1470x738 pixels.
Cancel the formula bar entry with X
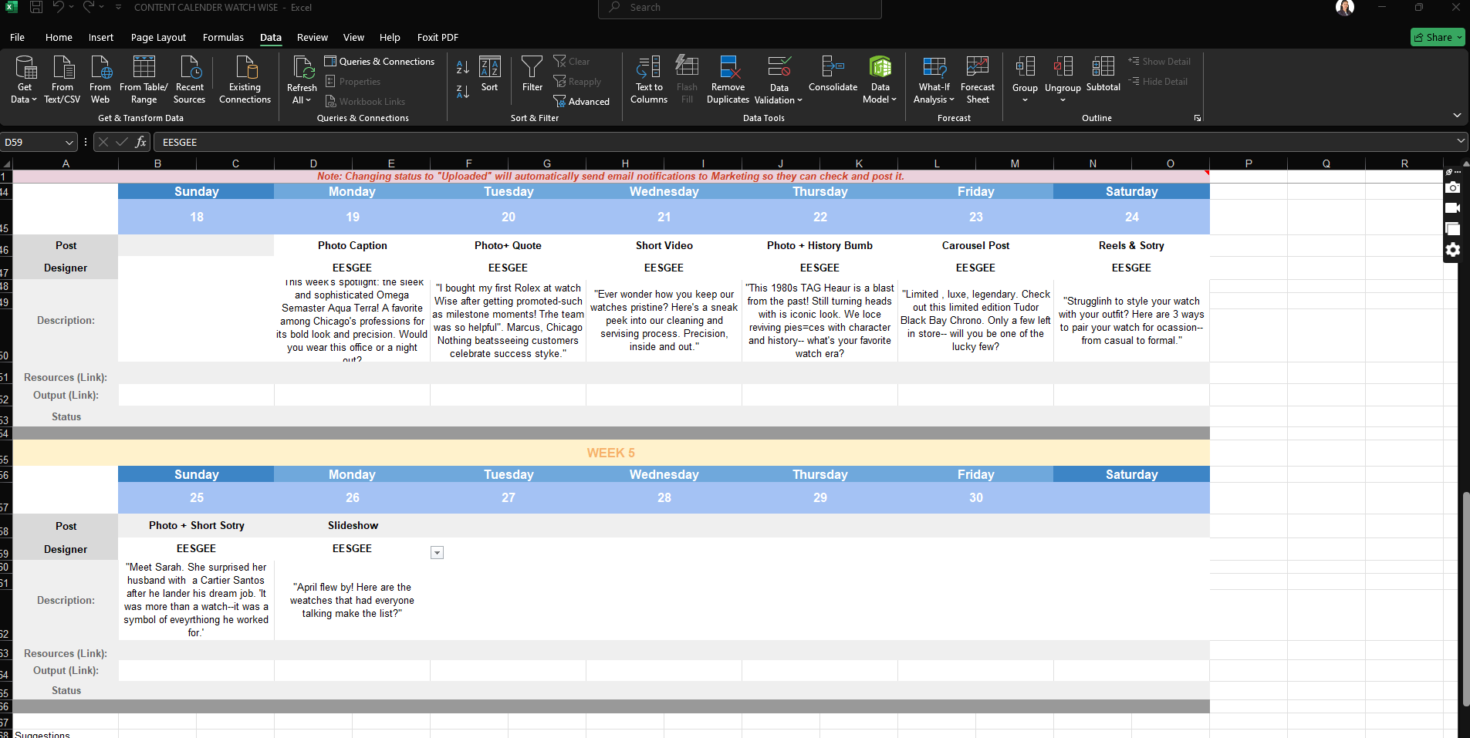point(103,142)
